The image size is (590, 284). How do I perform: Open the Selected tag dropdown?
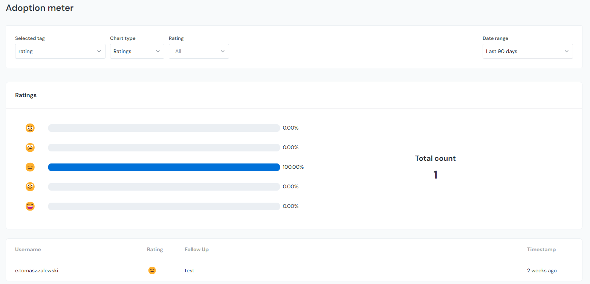tap(60, 51)
